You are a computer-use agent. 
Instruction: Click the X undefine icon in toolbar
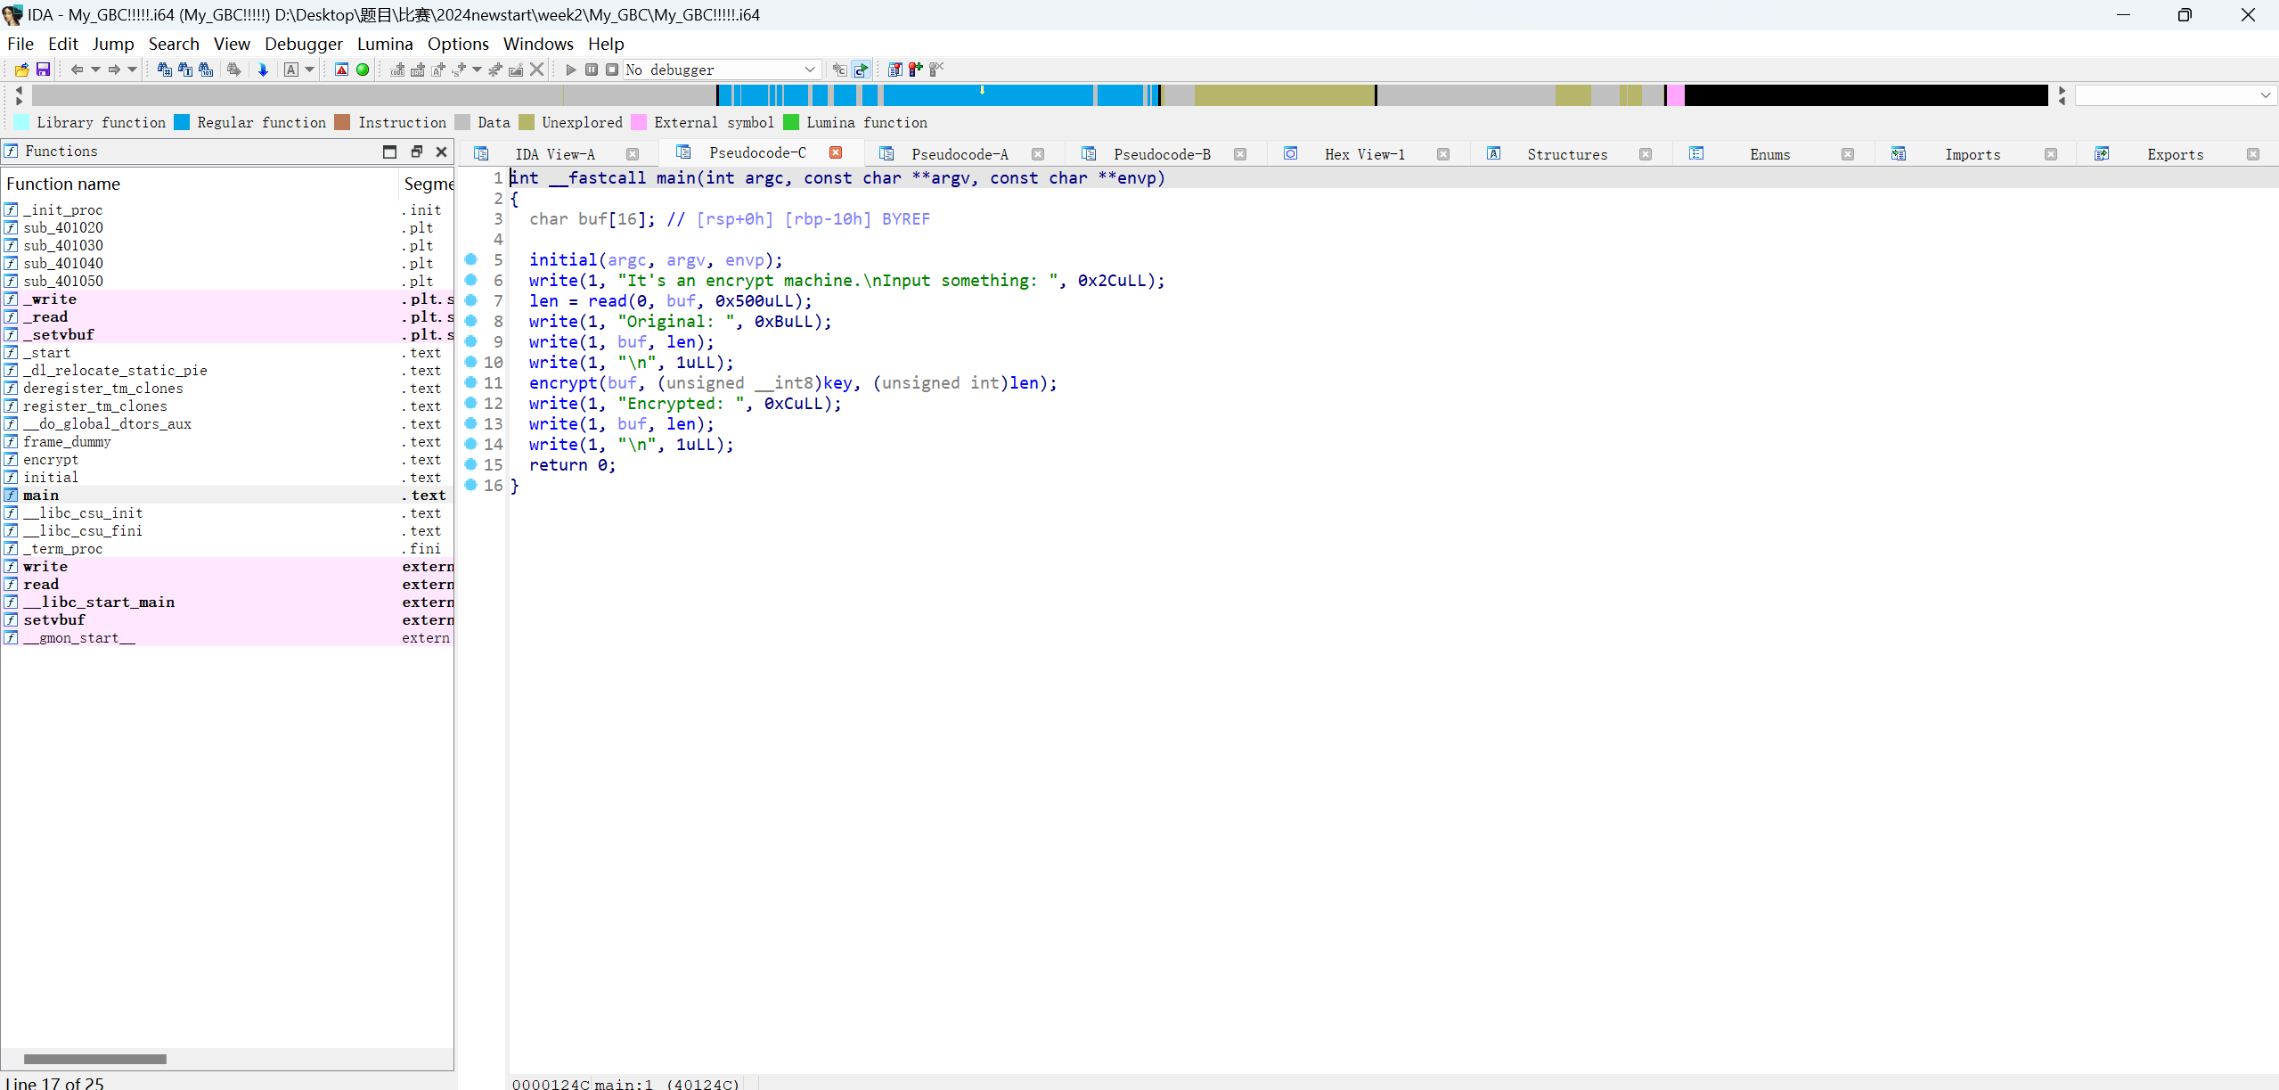536,70
